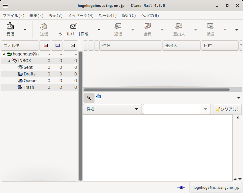Open the ヘルプ(H) menu
The image size is (243, 193).
point(150,15)
